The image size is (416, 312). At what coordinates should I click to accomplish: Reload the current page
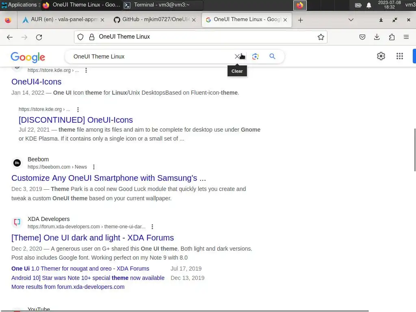pyautogui.click(x=39, y=37)
